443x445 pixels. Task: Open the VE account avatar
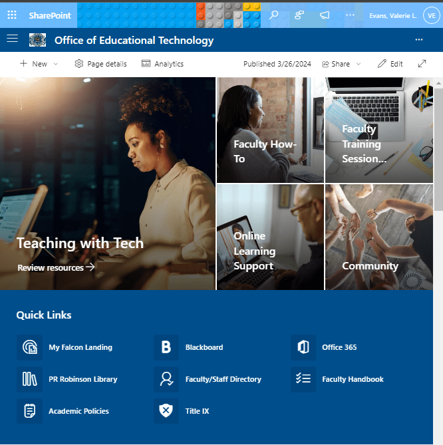[432, 15]
